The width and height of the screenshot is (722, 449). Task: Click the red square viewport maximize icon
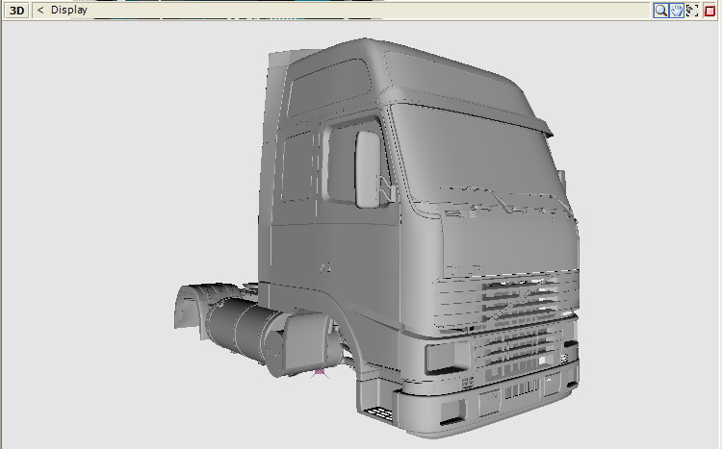coord(710,11)
